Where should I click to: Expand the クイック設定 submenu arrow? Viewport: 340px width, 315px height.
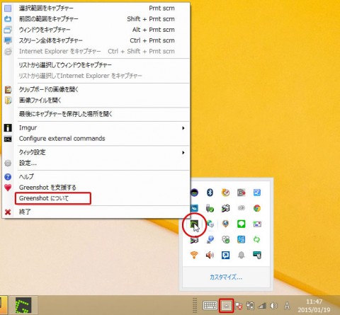183,152
